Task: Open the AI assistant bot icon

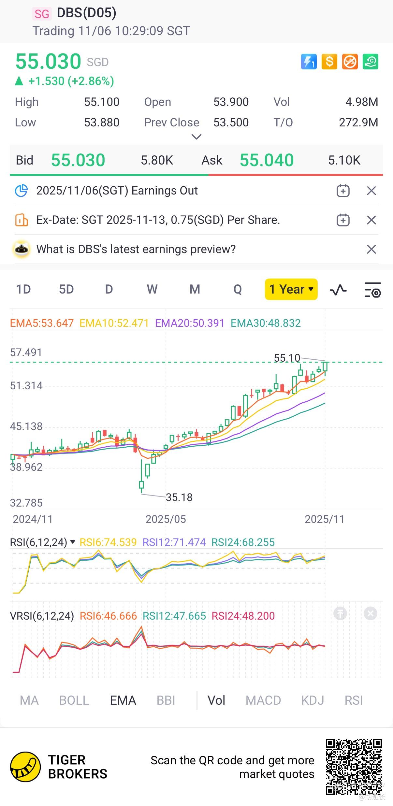Action: [22, 249]
